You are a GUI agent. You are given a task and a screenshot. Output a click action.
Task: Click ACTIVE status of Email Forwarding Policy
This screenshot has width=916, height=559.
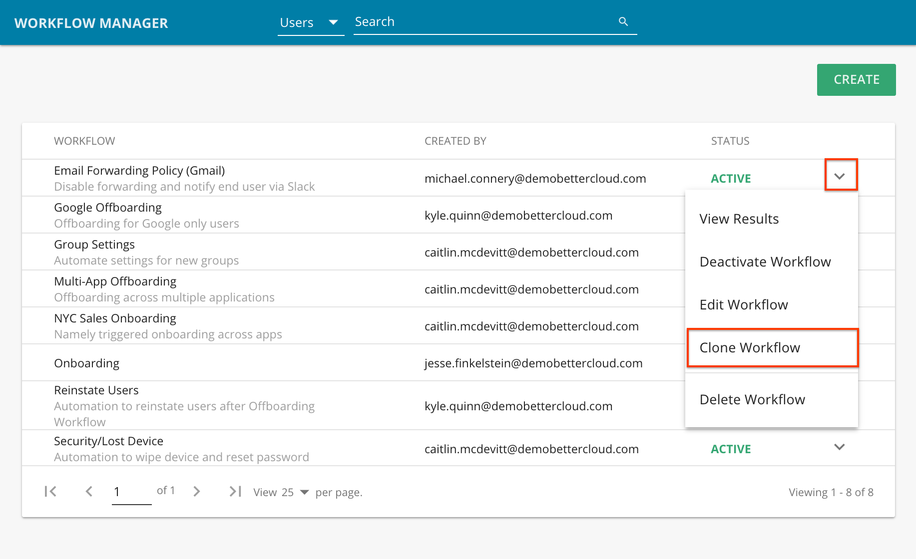[x=731, y=179]
